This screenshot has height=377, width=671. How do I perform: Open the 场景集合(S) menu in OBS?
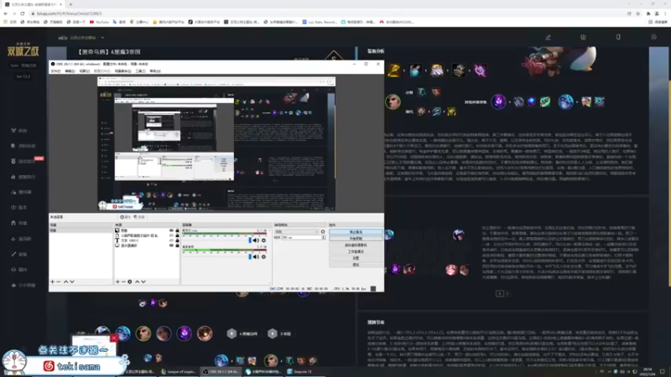122,71
